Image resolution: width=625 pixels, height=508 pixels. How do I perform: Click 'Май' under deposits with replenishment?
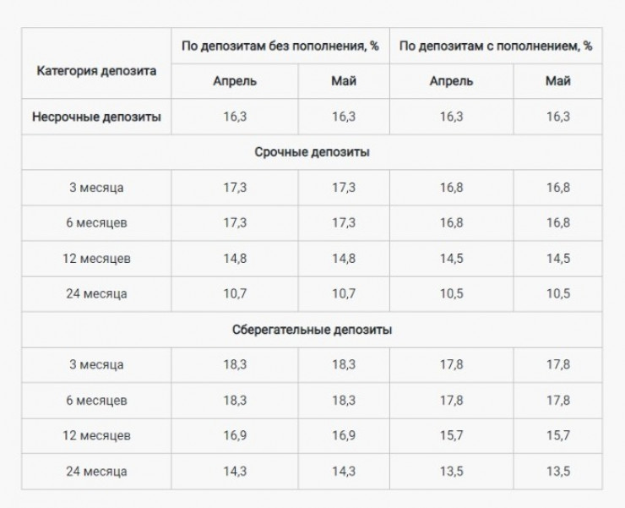coord(558,81)
